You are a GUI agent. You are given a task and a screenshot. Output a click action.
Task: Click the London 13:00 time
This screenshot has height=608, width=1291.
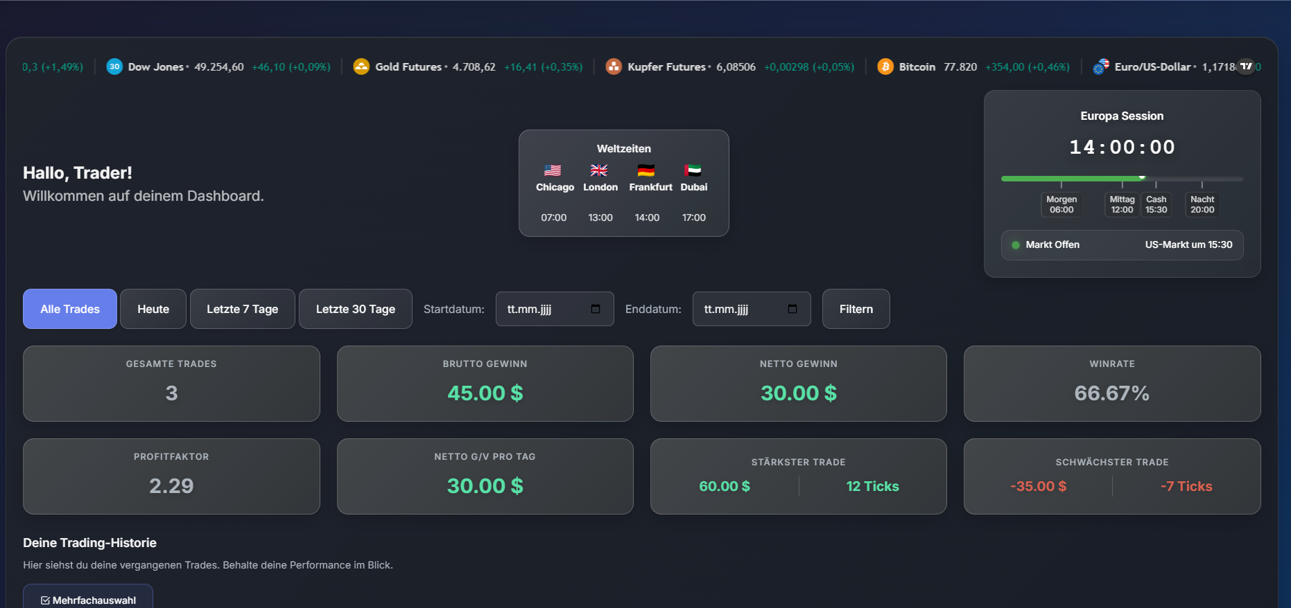coord(600,217)
